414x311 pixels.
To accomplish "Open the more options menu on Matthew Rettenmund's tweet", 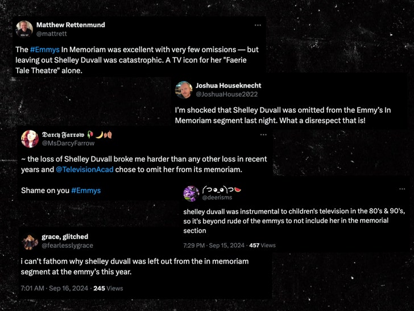I will [x=258, y=25].
